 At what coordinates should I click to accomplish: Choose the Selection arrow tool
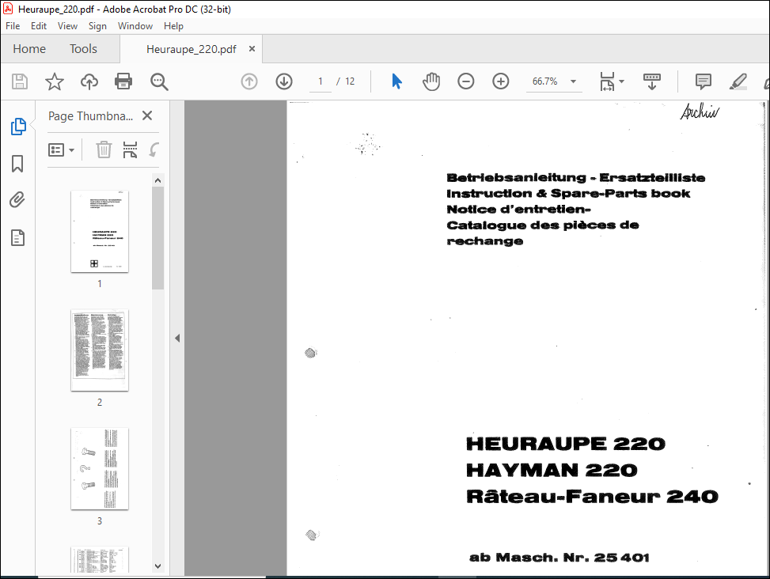click(396, 81)
